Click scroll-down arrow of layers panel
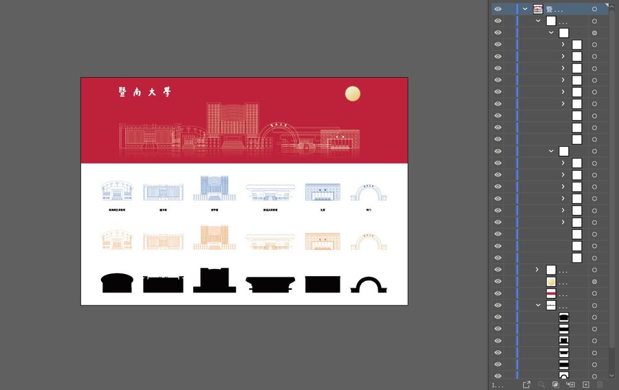 pos(612,376)
